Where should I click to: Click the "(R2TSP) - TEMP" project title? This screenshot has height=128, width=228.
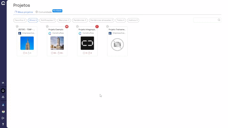[26, 29]
